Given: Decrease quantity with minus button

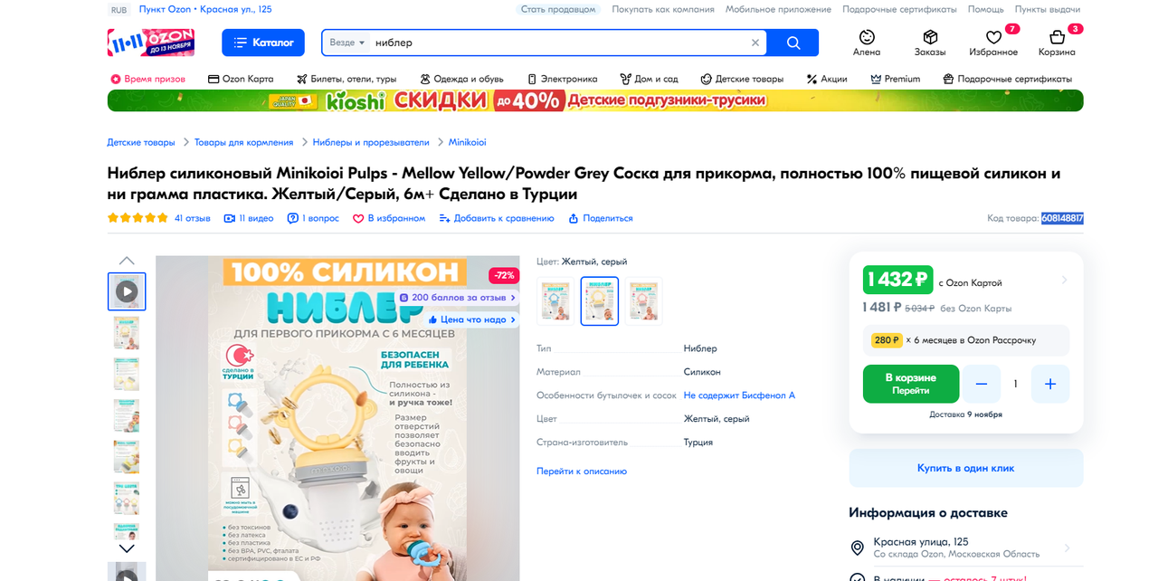Looking at the screenshot, I should pyautogui.click(x=982, y=384).
